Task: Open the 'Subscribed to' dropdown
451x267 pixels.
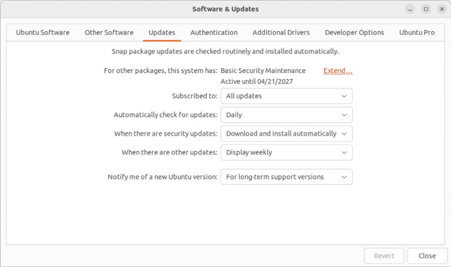Action: point(286,96)
